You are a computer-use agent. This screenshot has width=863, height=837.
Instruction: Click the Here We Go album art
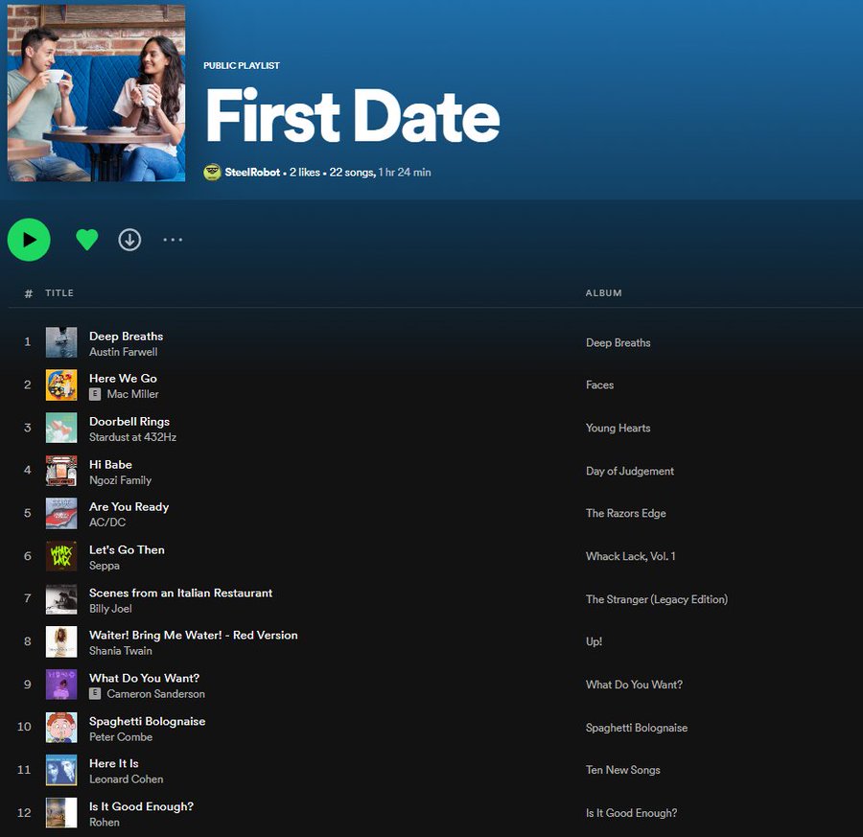coord(61,385)
